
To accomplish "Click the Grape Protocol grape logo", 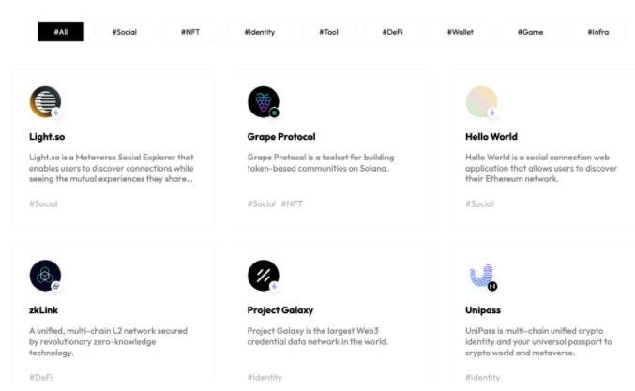I will [264, 101].
